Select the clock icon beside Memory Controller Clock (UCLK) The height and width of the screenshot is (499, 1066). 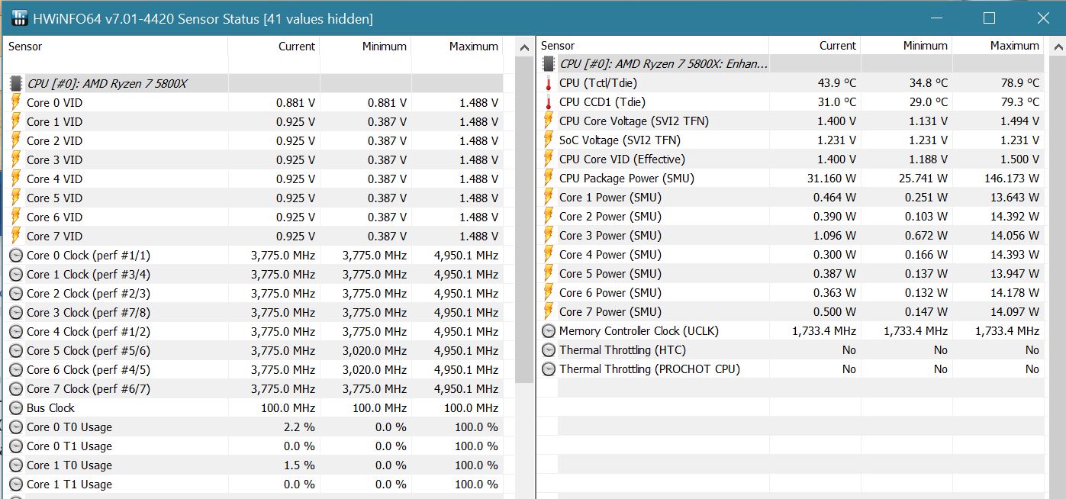click(549, 330)
